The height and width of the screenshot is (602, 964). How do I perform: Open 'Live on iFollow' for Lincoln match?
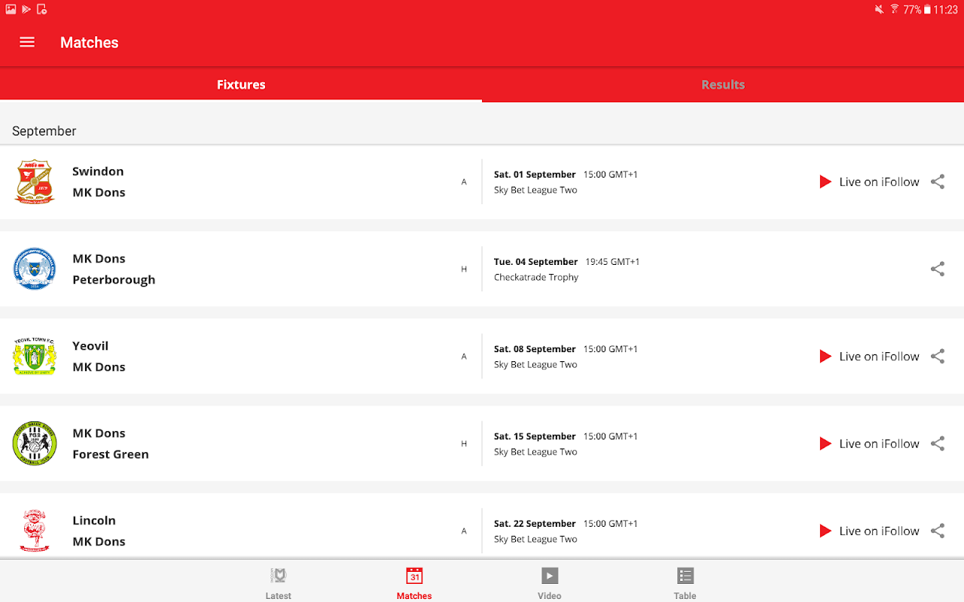point(879,531)
